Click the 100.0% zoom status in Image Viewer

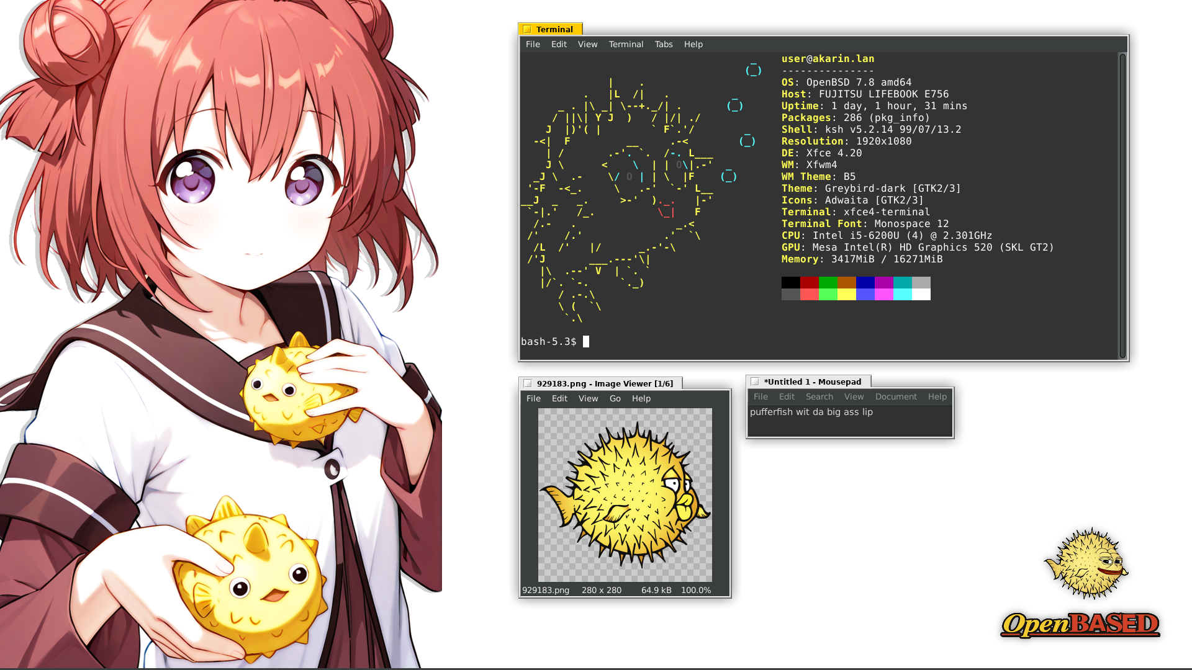pos(695,590)
